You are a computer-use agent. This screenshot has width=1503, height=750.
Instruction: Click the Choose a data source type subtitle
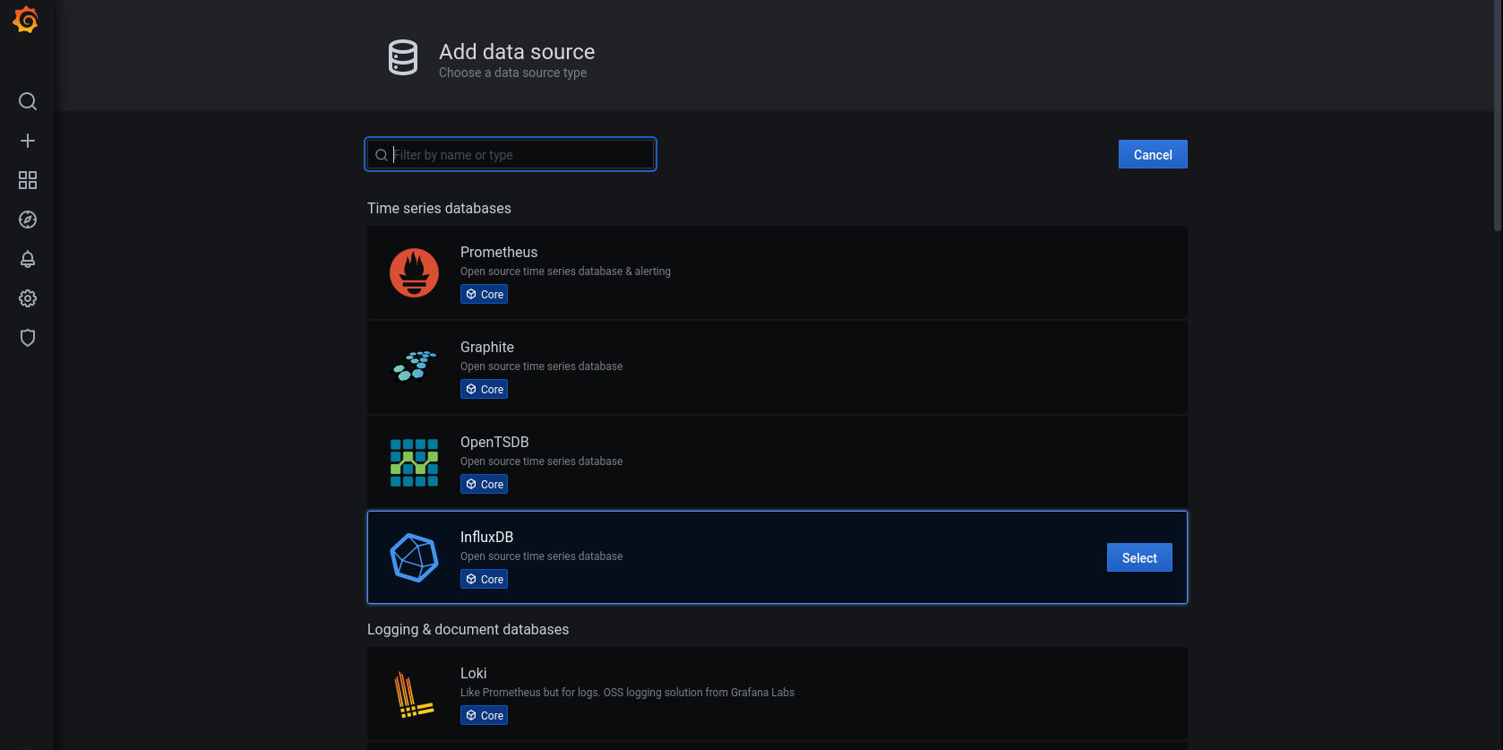(x=512, y=73)
